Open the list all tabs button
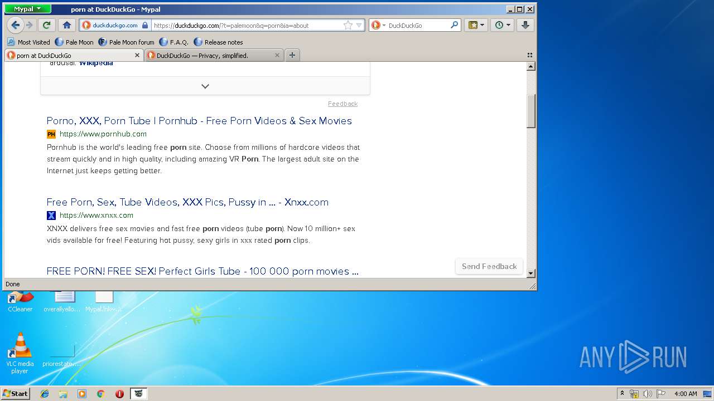The height and width of the screenshot is (401, 714). click(529, 55)
